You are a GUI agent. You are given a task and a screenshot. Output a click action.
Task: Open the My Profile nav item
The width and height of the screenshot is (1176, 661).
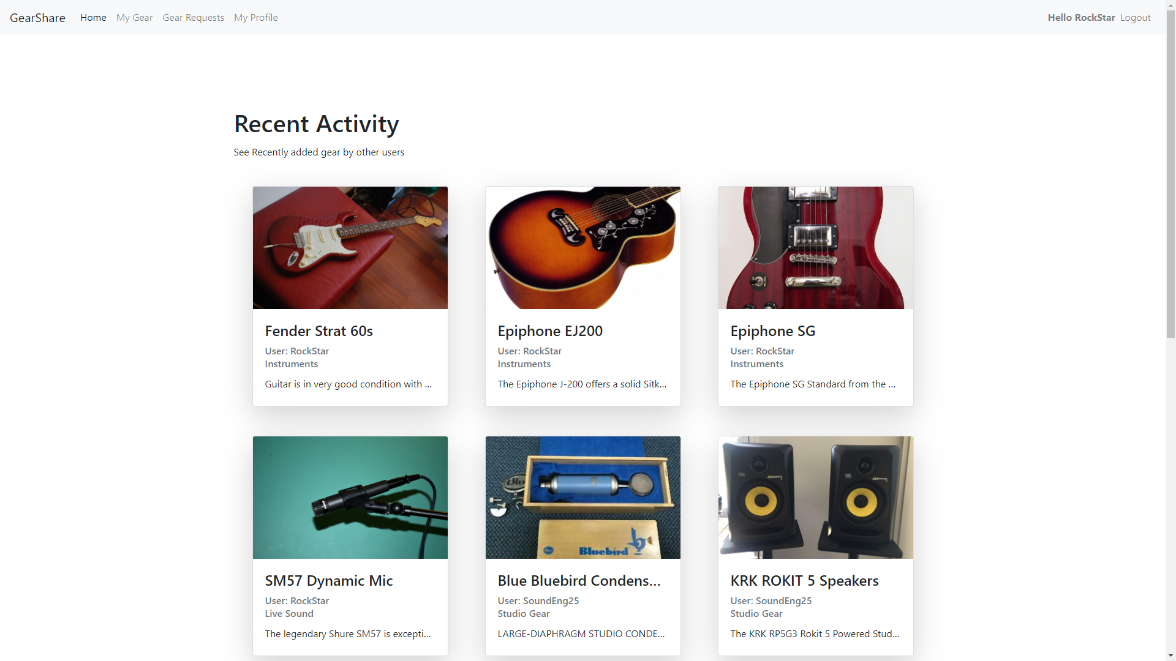pyautogui.click(x=256, y=18)
